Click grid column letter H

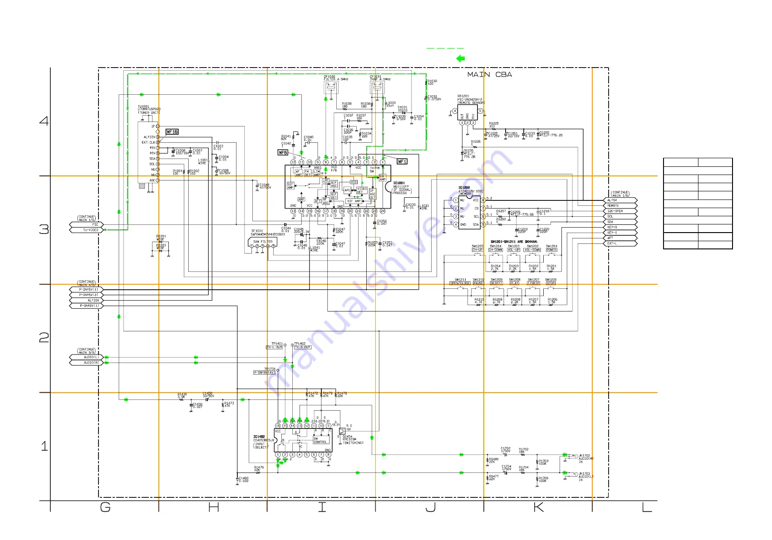(214, 507)
